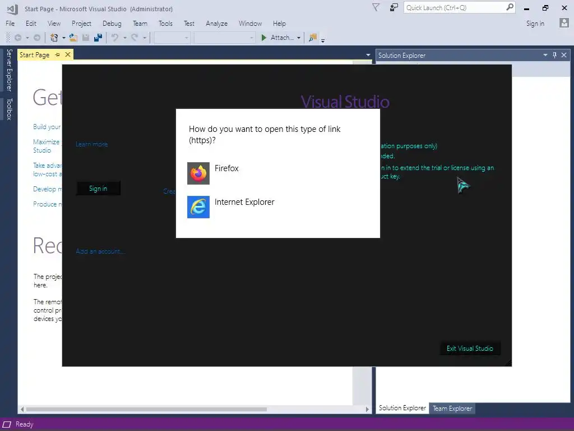Select the Firefox text option
The height and width of the screenshot is (431, 574).
[226, 168]
